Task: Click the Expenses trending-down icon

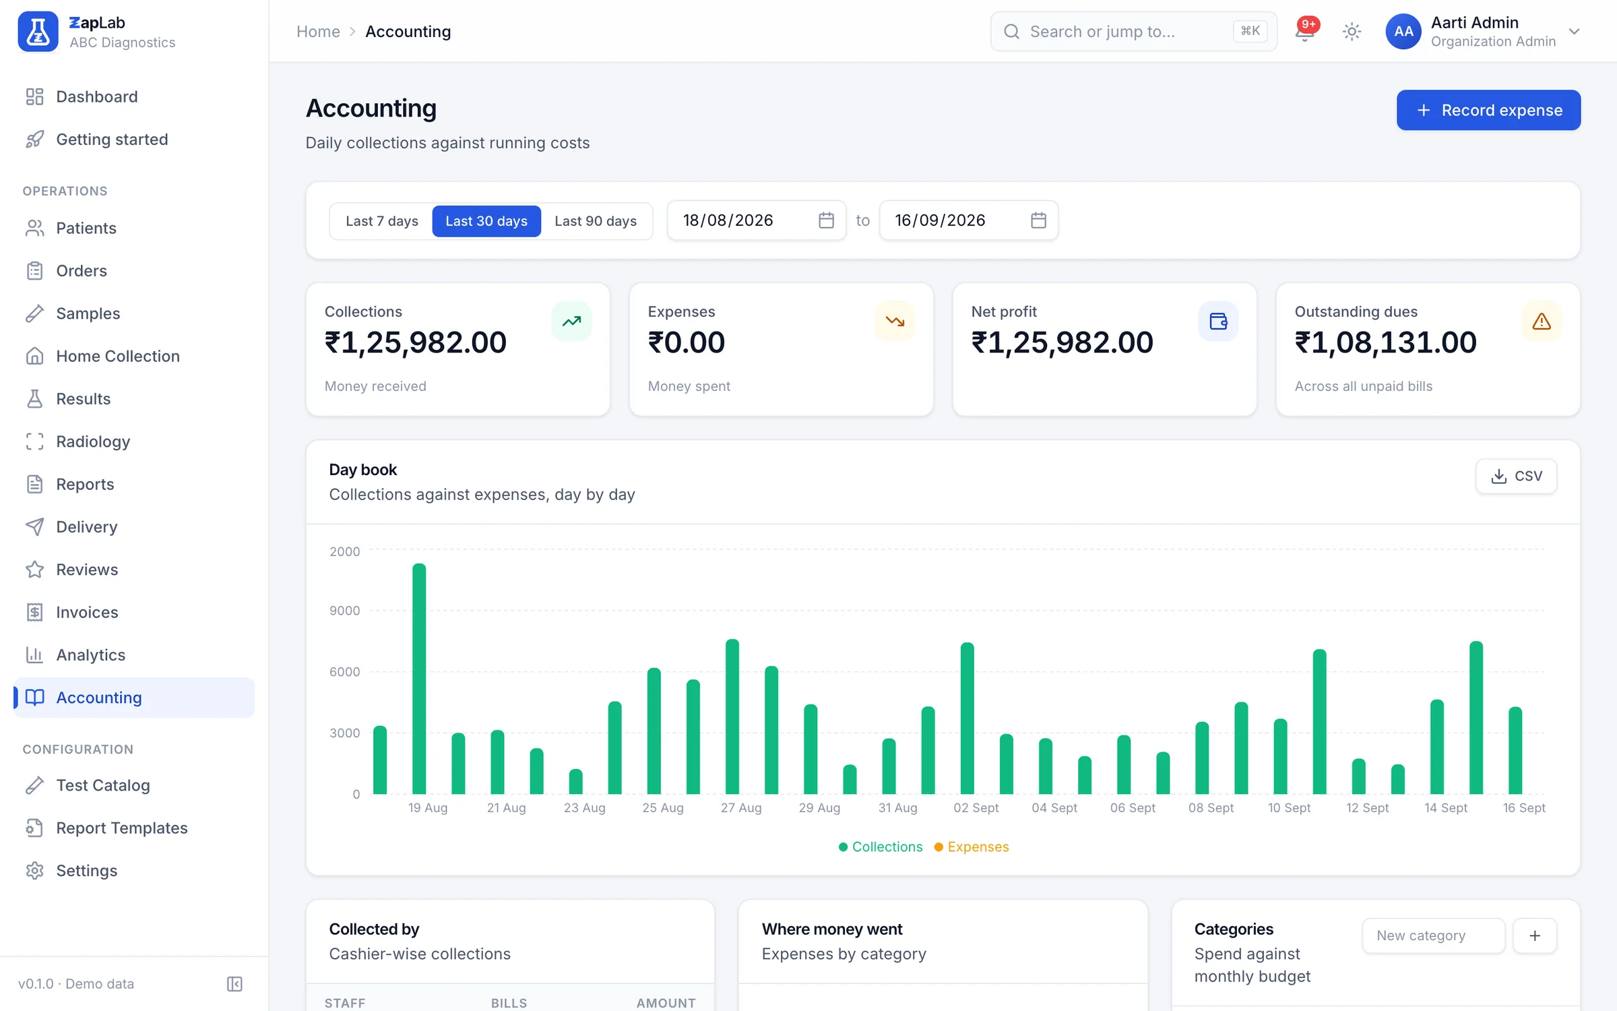Action: 895,321
